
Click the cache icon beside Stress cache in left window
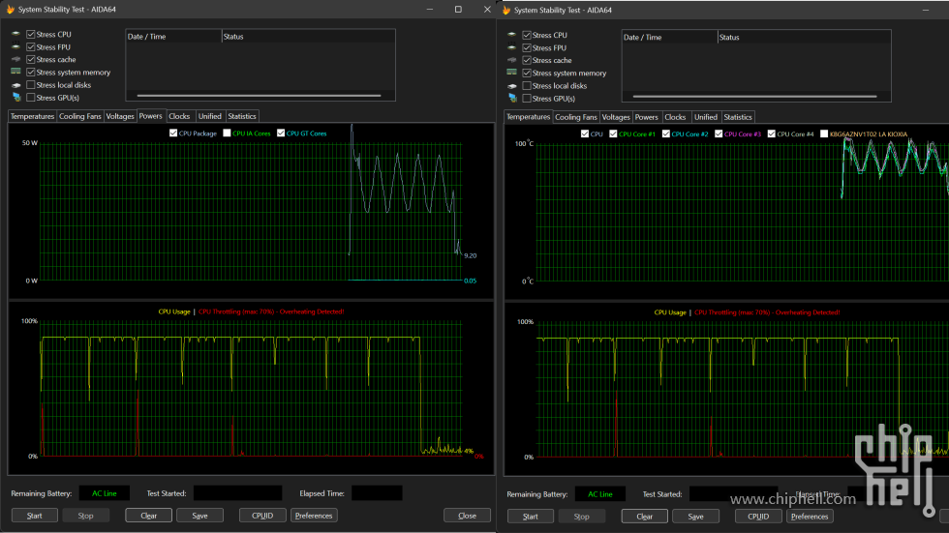tap(15, 59)
